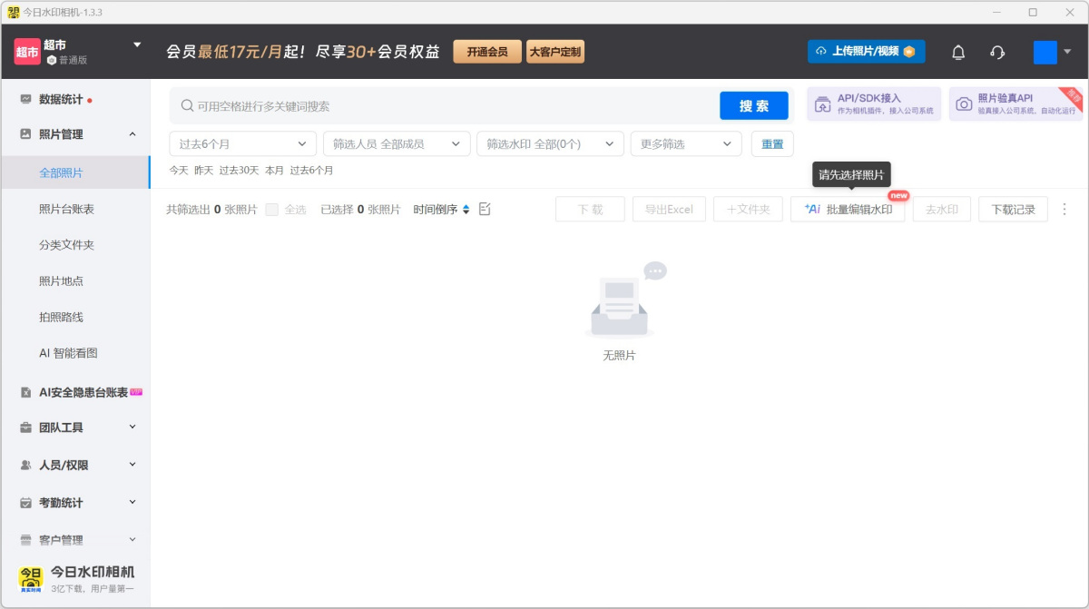Open the three-dot more options menu

[1064, 210]
